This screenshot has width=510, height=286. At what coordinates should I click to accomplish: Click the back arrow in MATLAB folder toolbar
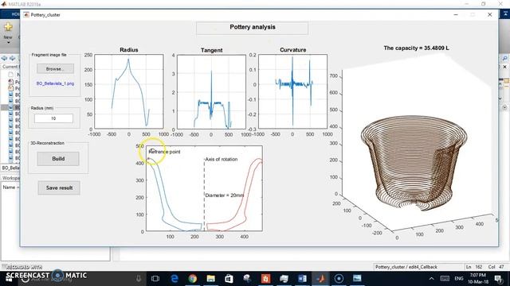(x=4, y=58)
